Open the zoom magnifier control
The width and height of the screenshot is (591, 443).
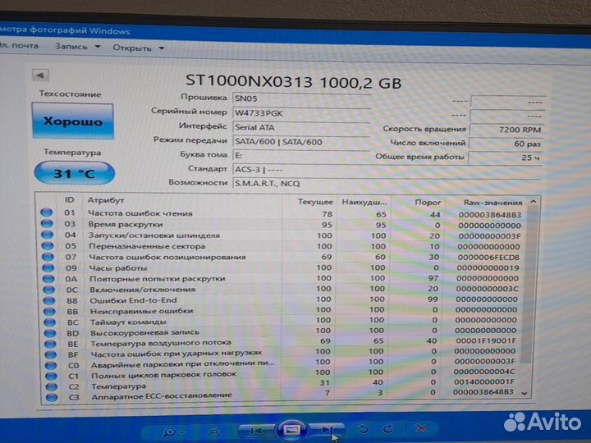click(x=172, y=432)
